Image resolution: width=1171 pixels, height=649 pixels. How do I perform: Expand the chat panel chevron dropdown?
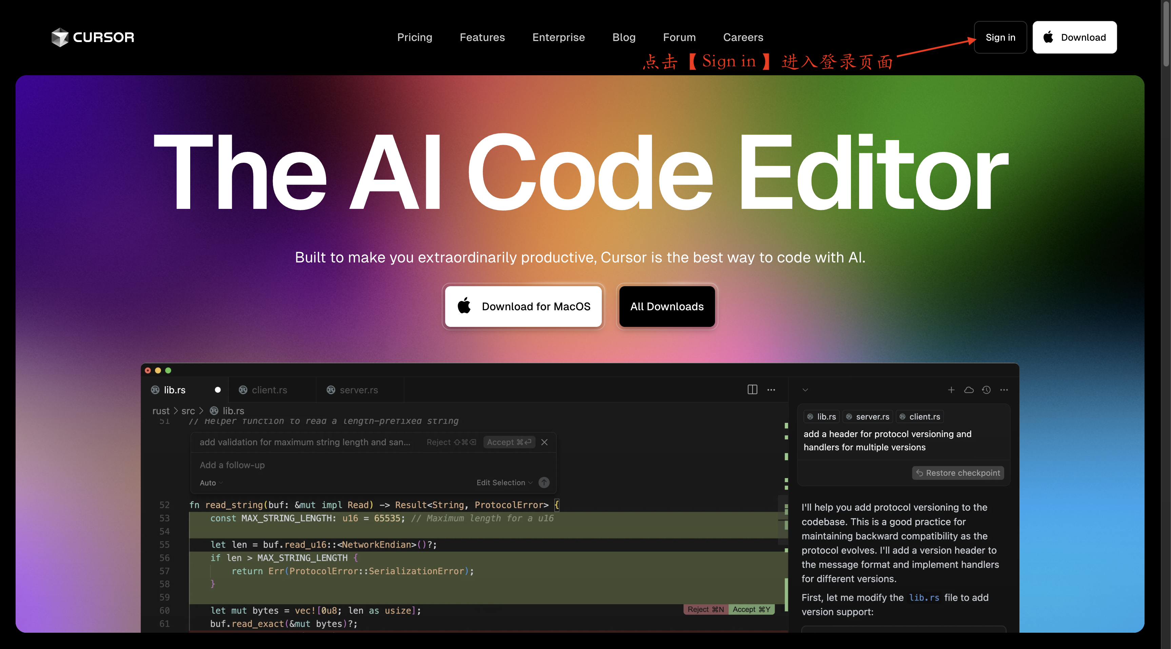coord(805,390)
